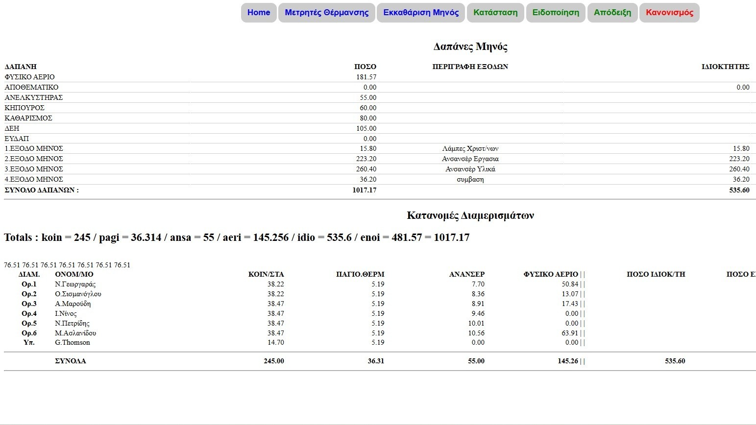Go to Εκκαθάριση Μηνός
Screen dimensions: 756x425
point(421,13)
